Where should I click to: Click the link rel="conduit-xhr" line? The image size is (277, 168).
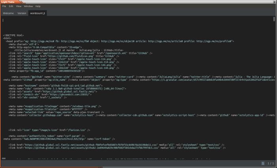tap(50, 94)
